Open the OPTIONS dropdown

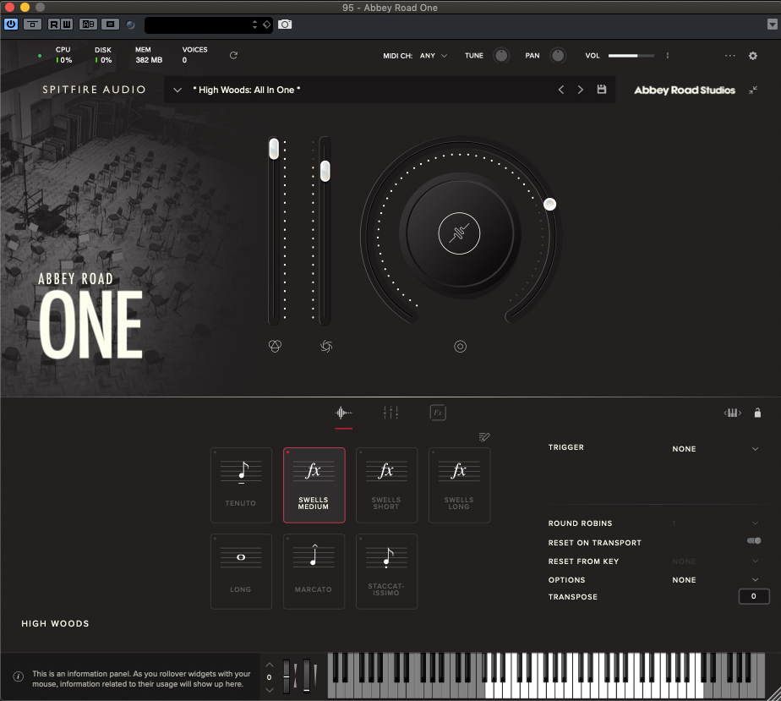715,580
